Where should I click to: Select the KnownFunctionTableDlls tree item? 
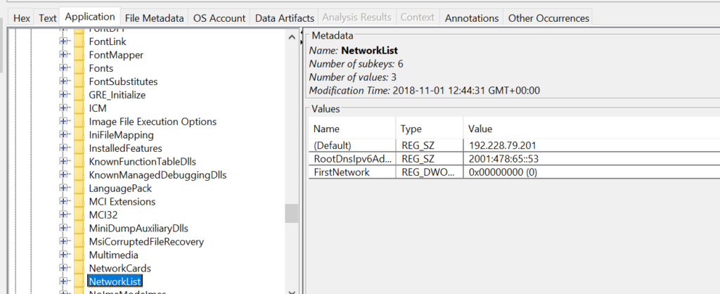pos(143,162)
